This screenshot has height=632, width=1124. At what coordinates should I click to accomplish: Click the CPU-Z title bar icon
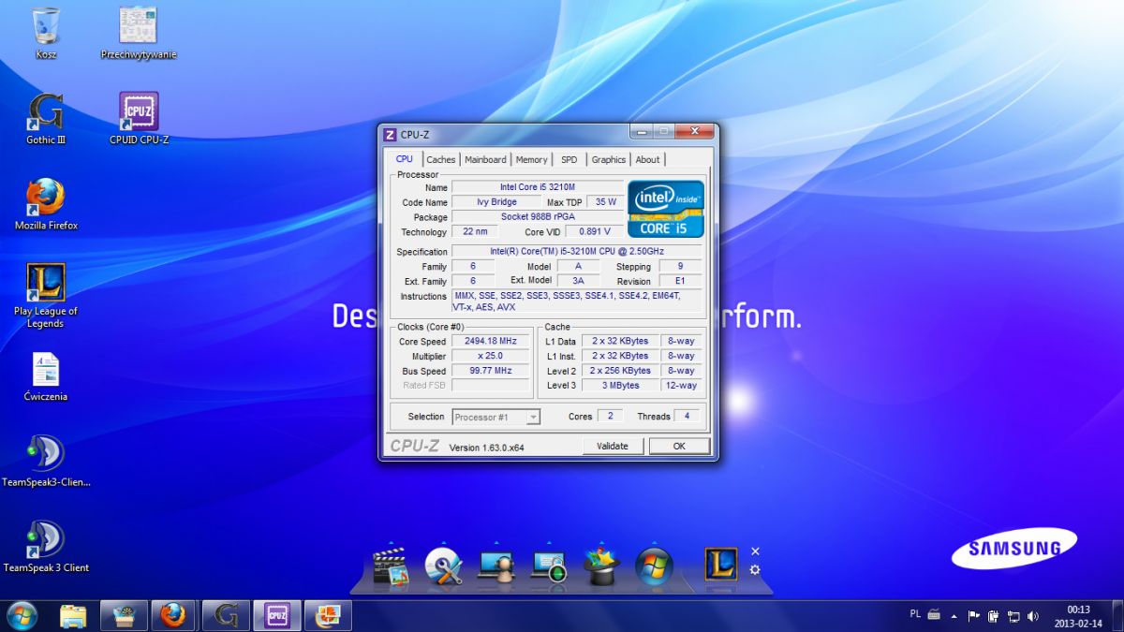(x=391, y=135)
